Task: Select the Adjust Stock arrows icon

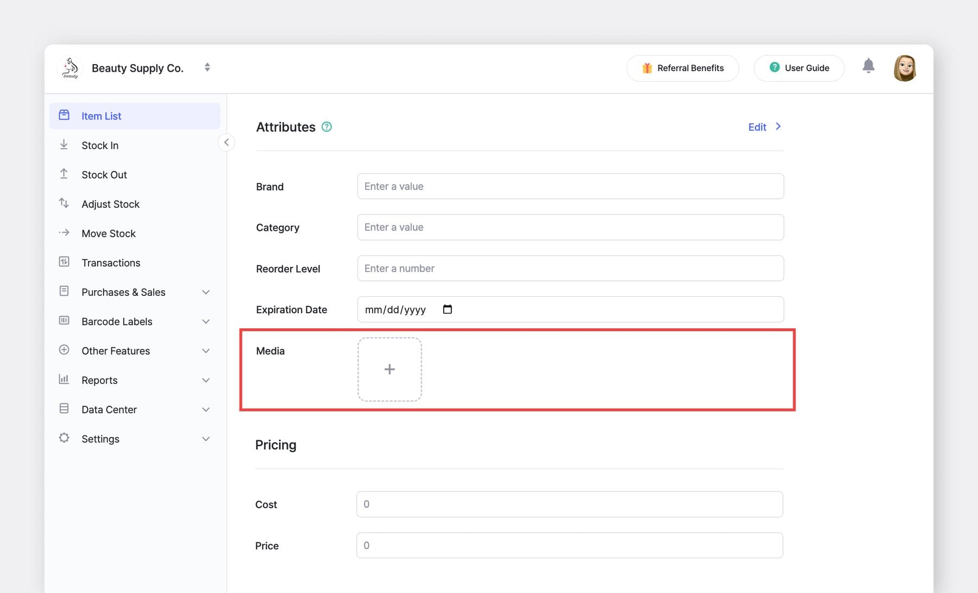Action: coord(64,203)
